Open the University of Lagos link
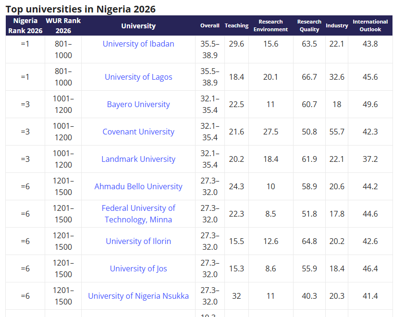 138,77
